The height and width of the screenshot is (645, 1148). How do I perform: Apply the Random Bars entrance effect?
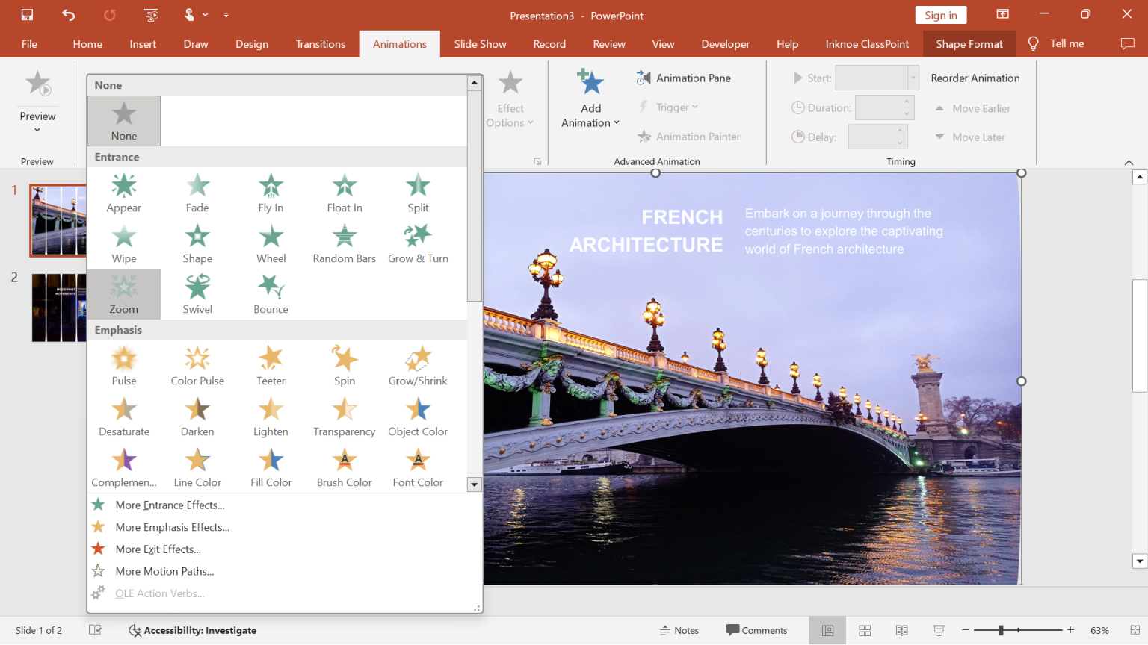(x=344, y=243)
